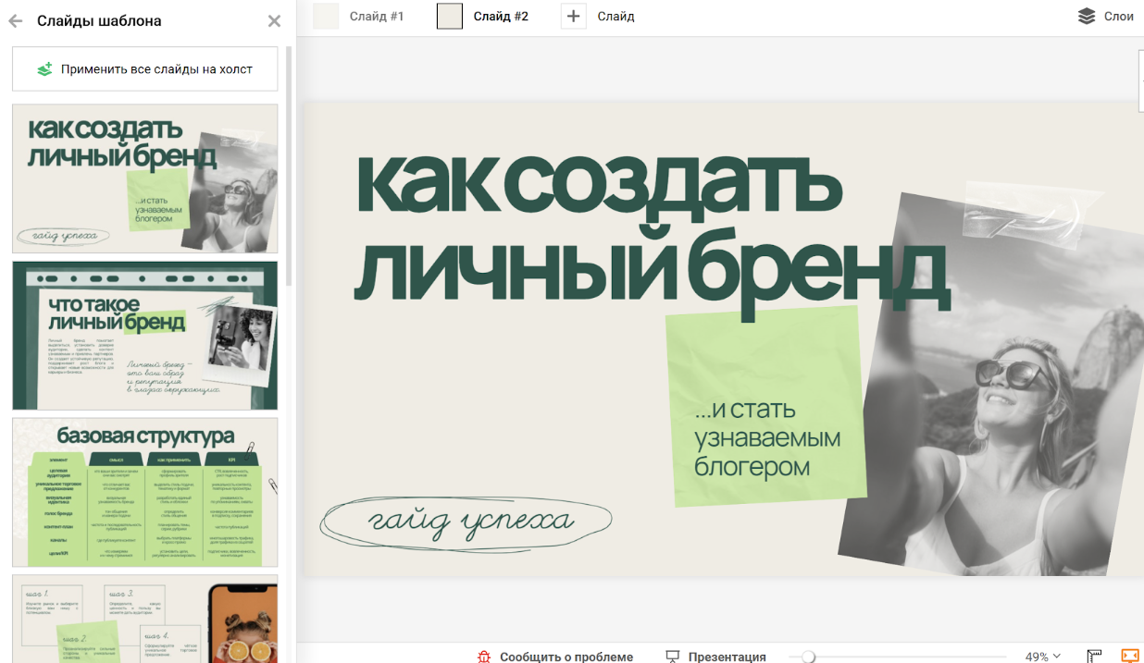Add a new slide with plus icon
The height and width of the screenshot is (663, 1144).
point(574,17)
